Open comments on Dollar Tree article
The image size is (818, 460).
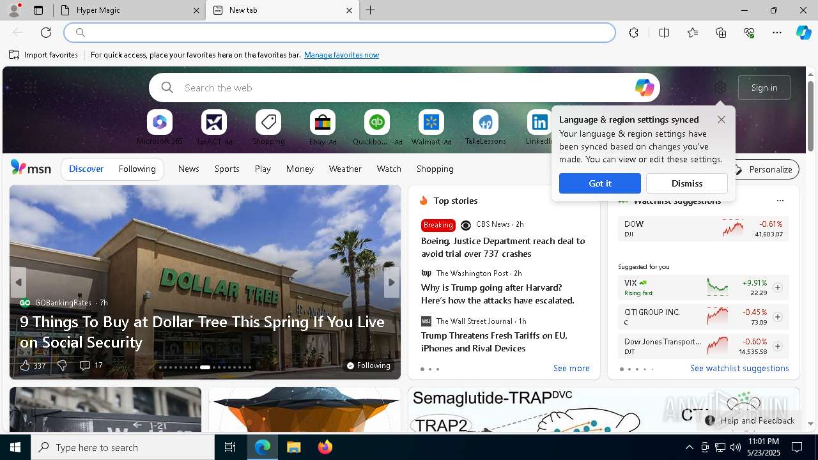(91, 365)
